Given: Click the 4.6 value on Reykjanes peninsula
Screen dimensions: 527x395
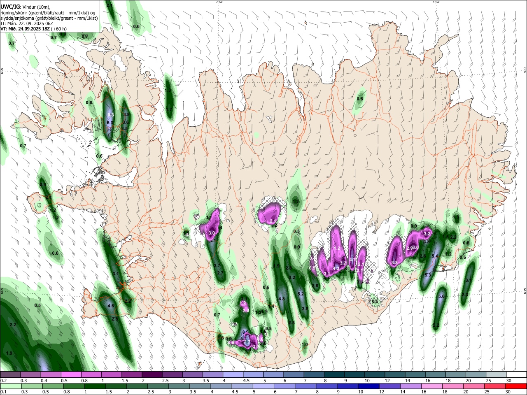Looking at the screenshot, I should pyautogui.click(x=110, y=306).
